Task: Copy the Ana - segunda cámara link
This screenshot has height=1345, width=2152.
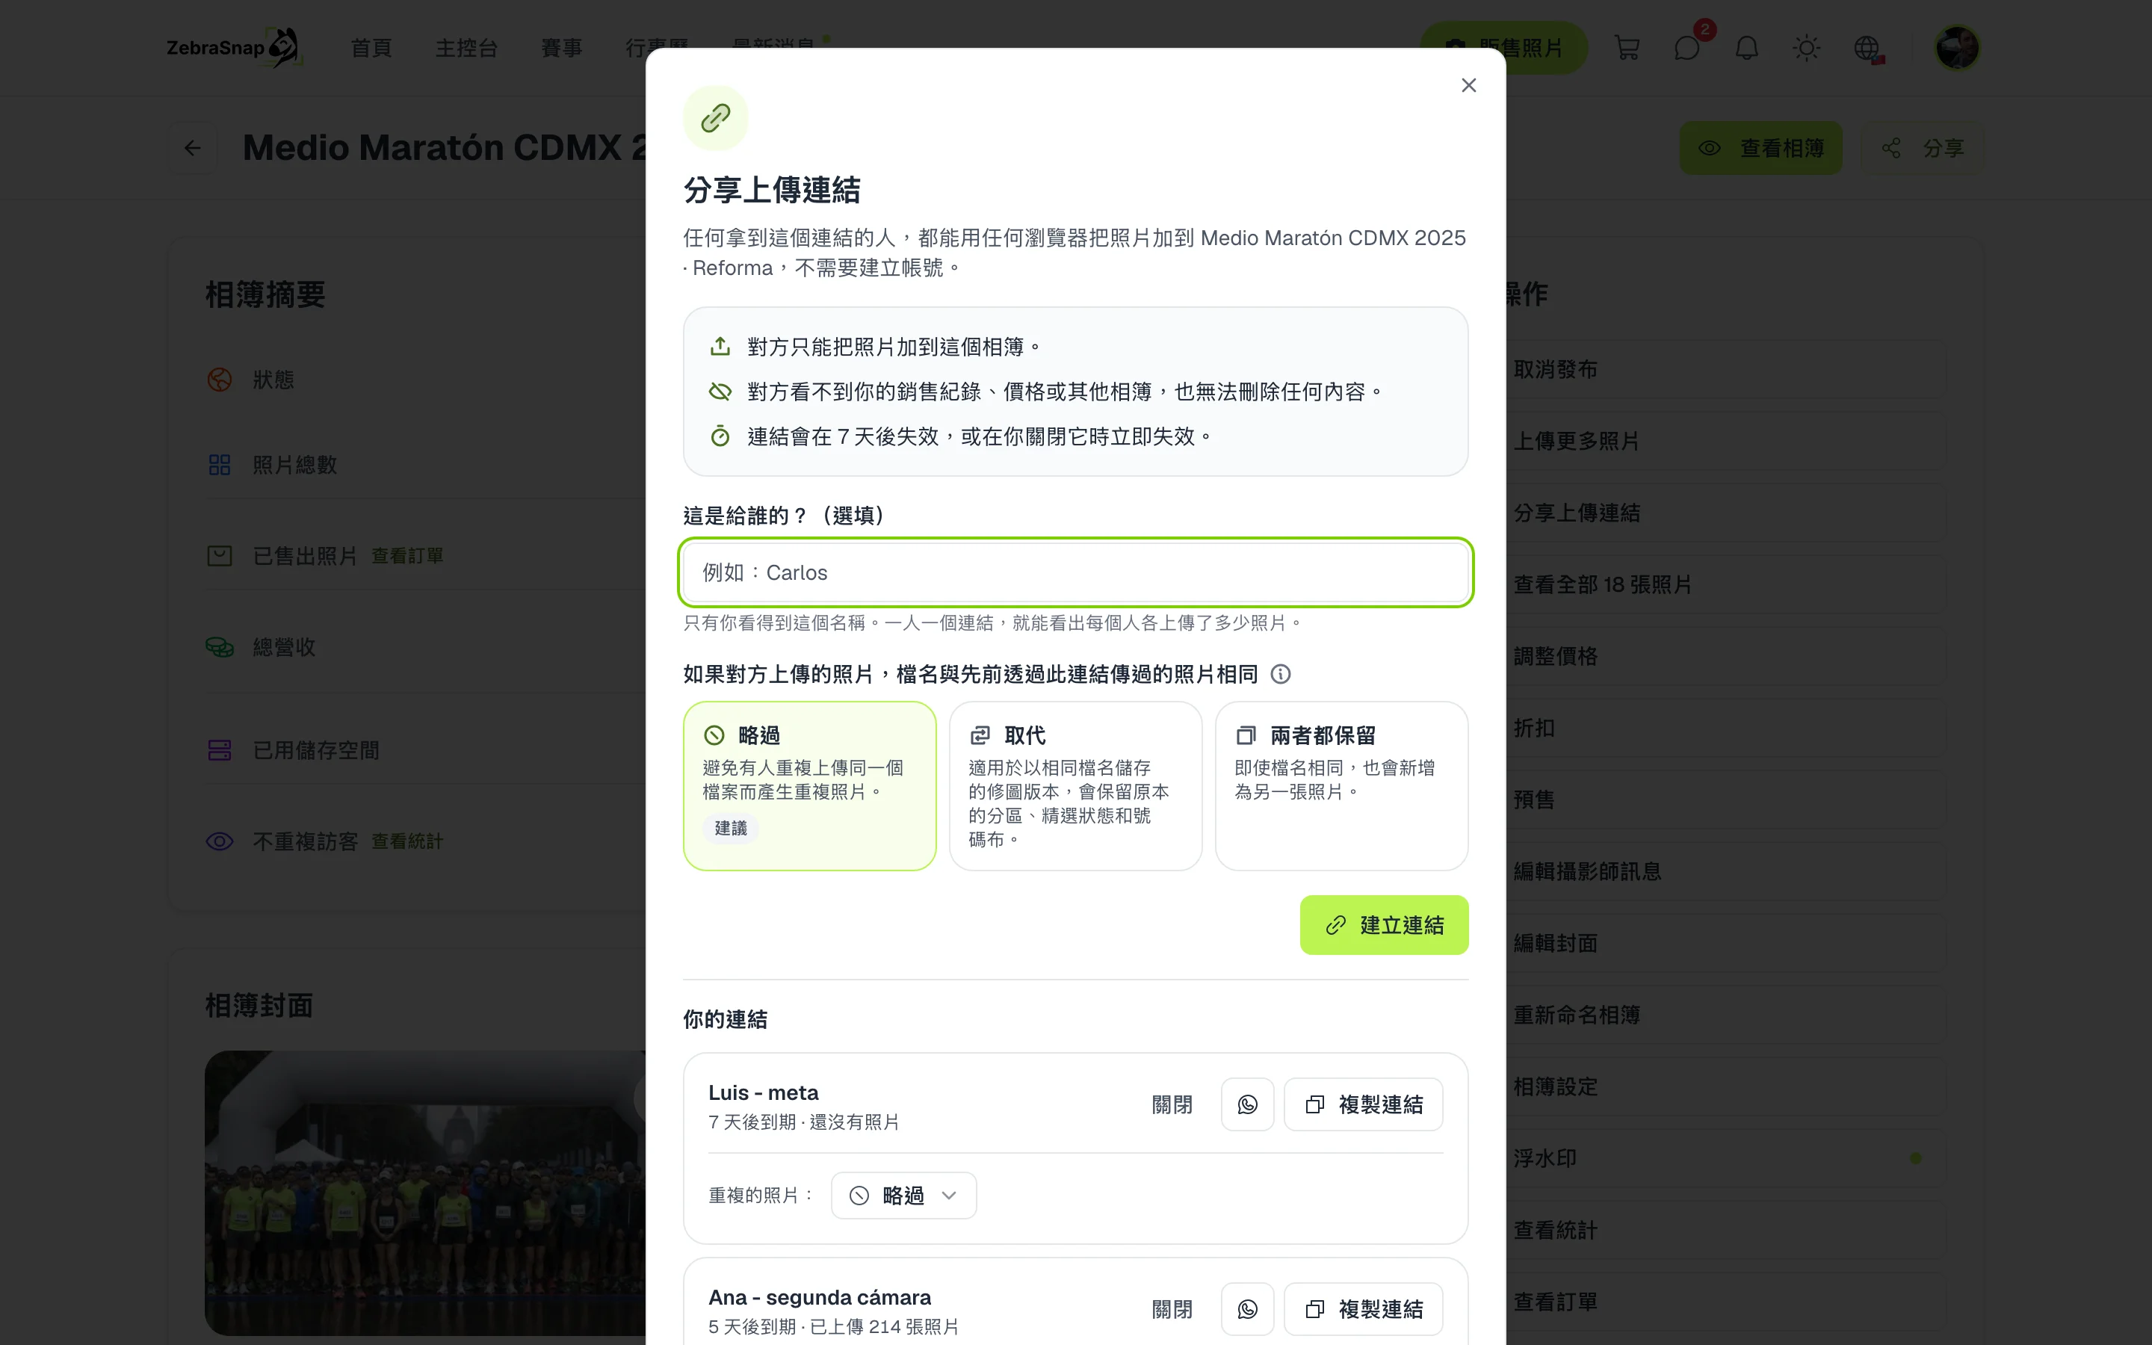Action: (x=1363, y=1308)
